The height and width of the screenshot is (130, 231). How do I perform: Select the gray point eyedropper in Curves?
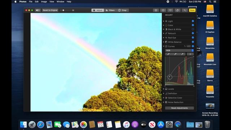[x=175, y=54]
